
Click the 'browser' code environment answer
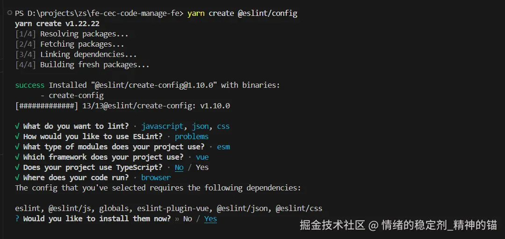pyautogui.click(x=156, y=177)
